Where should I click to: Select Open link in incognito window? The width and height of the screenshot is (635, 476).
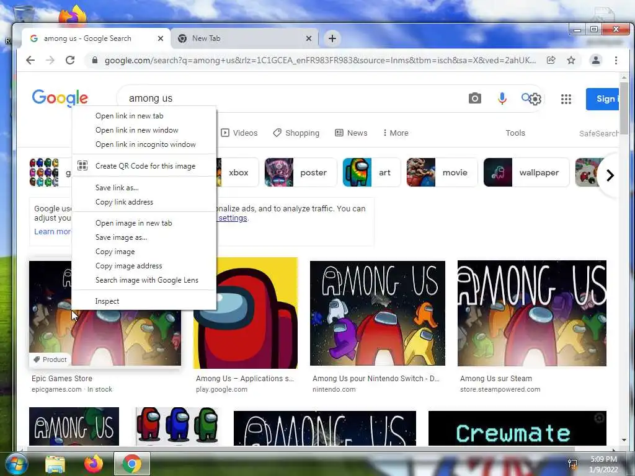(x=144, y=144)
